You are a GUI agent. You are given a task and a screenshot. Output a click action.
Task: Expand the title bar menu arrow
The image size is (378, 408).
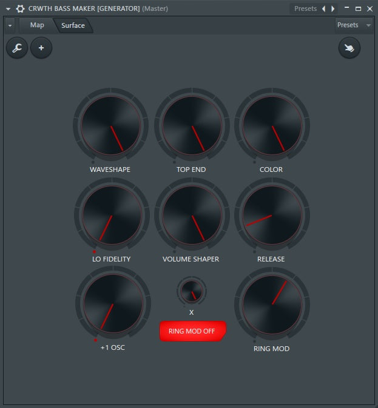pos(8,8)
